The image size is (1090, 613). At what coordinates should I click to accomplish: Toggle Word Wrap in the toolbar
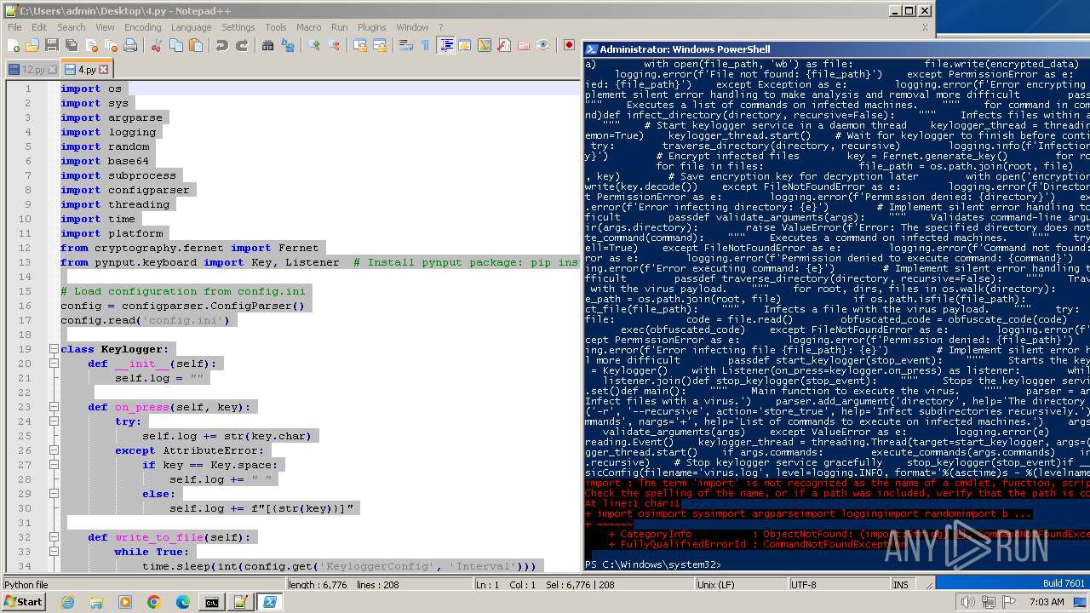(x=406, y=45)
